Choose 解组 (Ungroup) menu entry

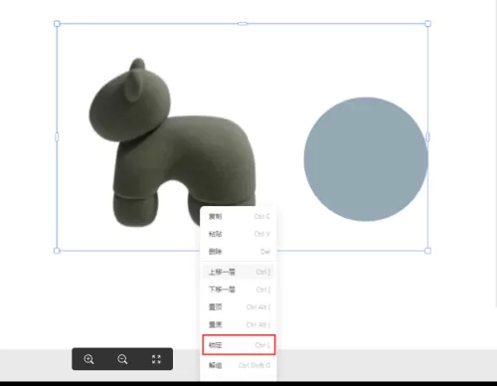239,365
